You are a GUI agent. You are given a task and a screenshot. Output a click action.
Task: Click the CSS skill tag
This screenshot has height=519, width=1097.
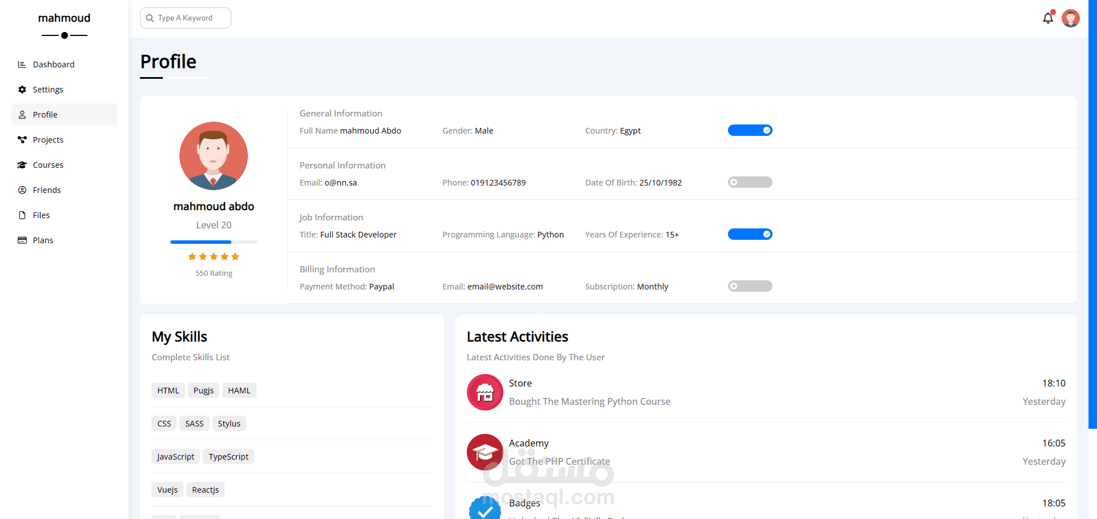coord(164,424)
